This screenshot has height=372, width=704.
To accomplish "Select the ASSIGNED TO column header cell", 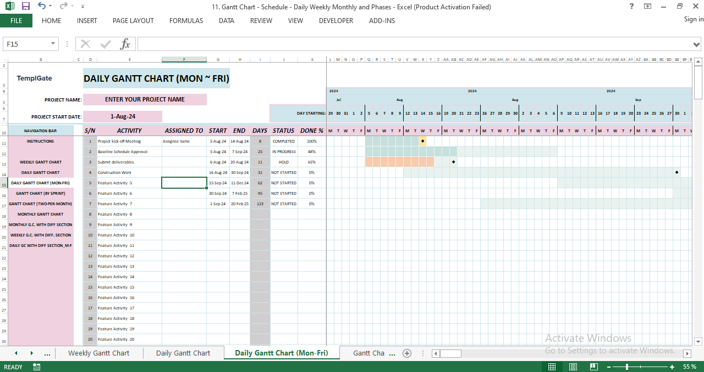I will (x=184, y=131).
